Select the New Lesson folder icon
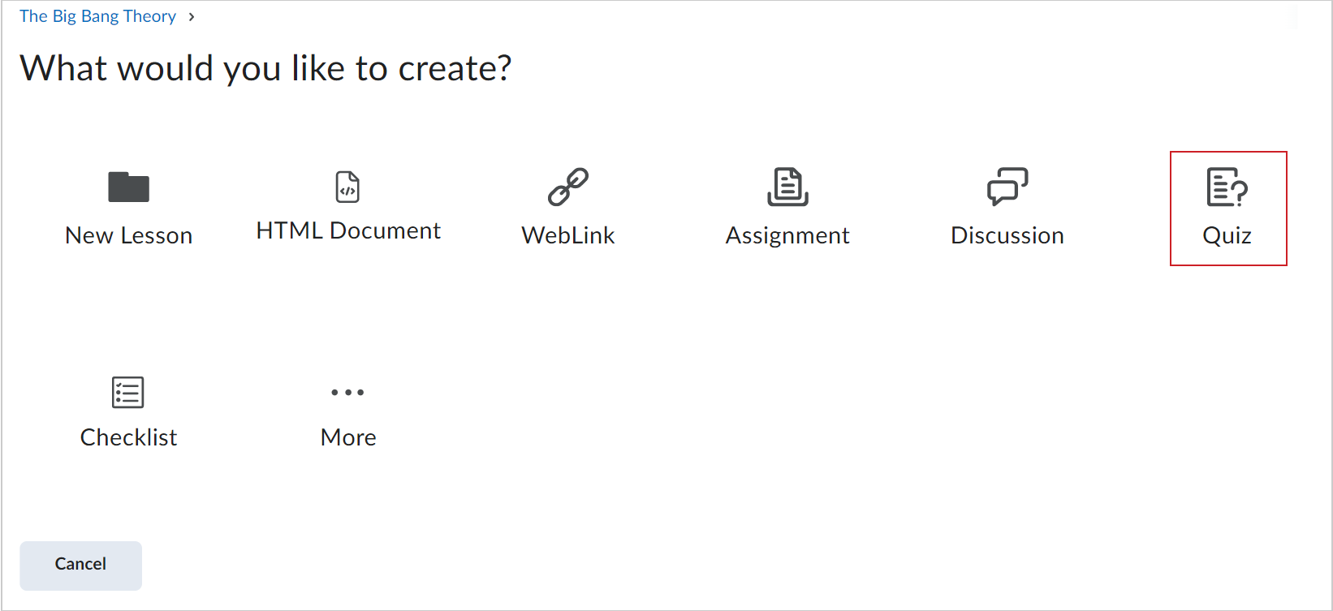This screenshot has width=1333, height=611. pyautogui.click(x=128, y=186)
